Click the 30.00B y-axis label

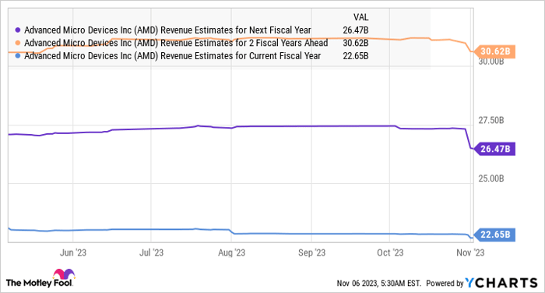[x=490, y=62]
